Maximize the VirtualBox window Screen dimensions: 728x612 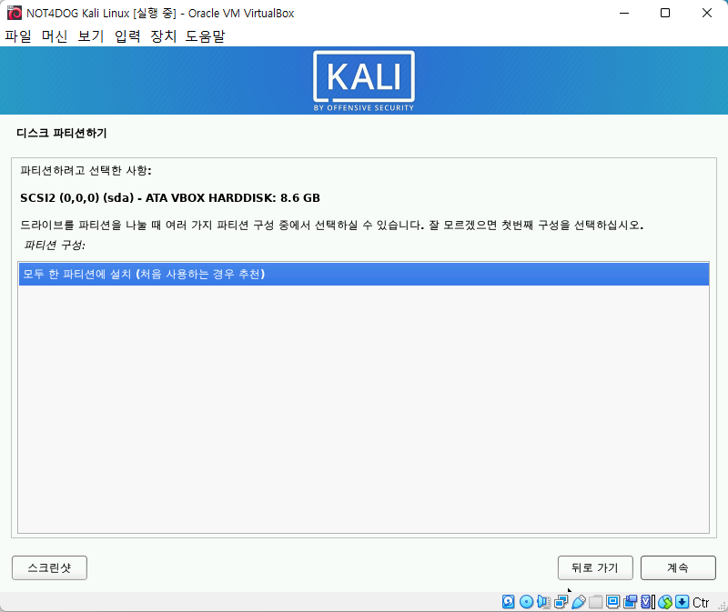point(665,13)
